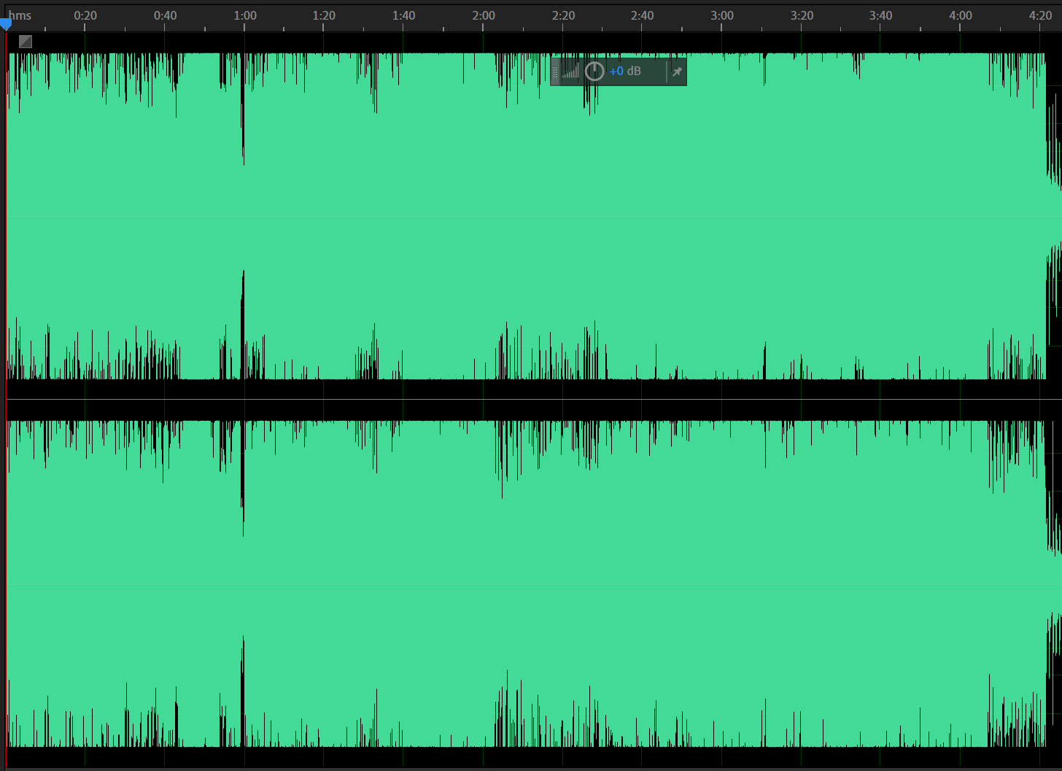This screenshot has width=1062, height=771.
Task: Click the divider line between the channels
Action: click(531, 400)
